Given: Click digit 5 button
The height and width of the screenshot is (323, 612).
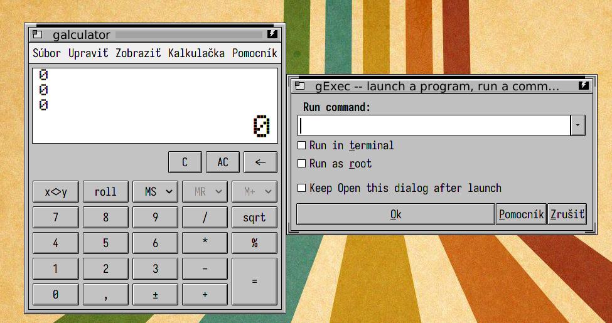Looking at the screenshot, I should (x=105, y=243).
